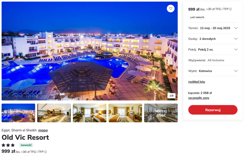Screen dimensions: 244x156
Task: Select the pool night view thumbnail
Action: [18, 113]
